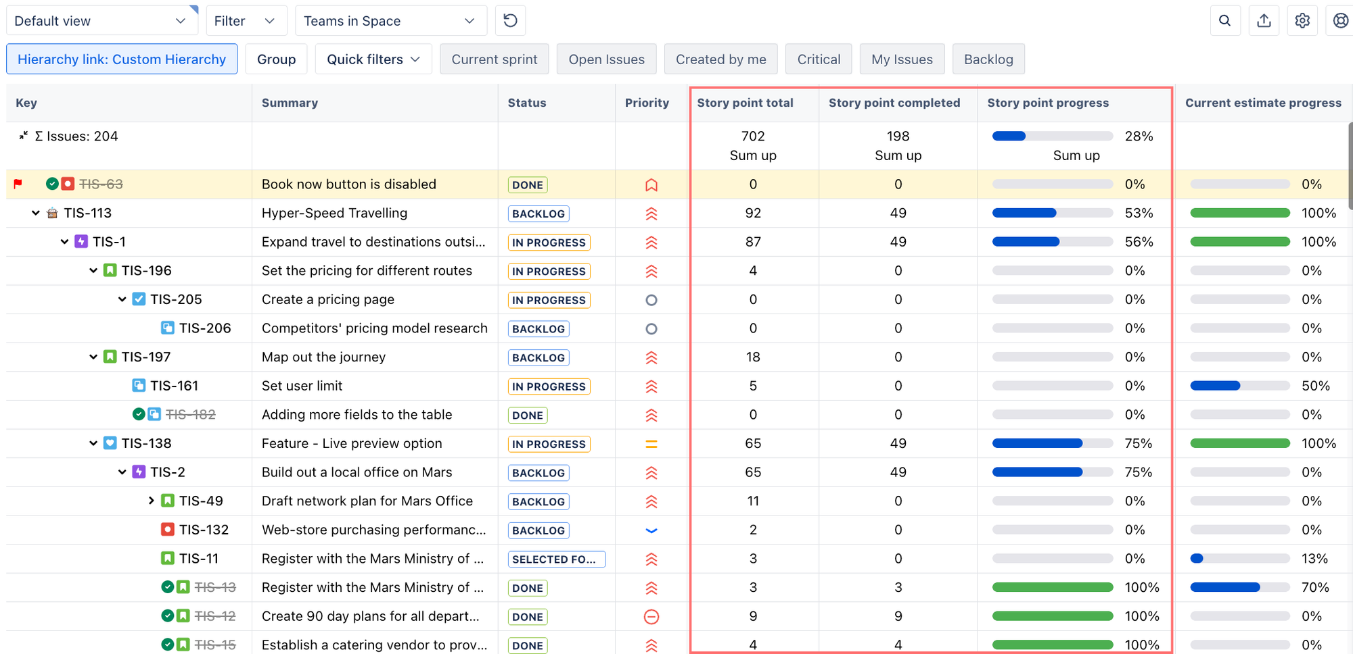The height and width of the screenshot is (654, 1353).
Task: Click the refresh reload icon
Action: click(x=511, y=20)
